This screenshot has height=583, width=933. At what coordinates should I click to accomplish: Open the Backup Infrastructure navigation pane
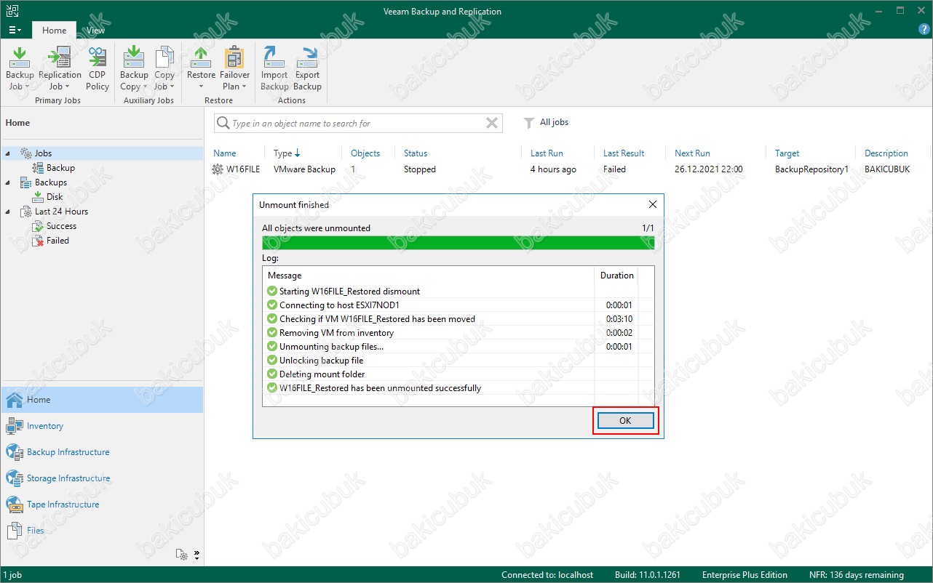coord(102,452)
